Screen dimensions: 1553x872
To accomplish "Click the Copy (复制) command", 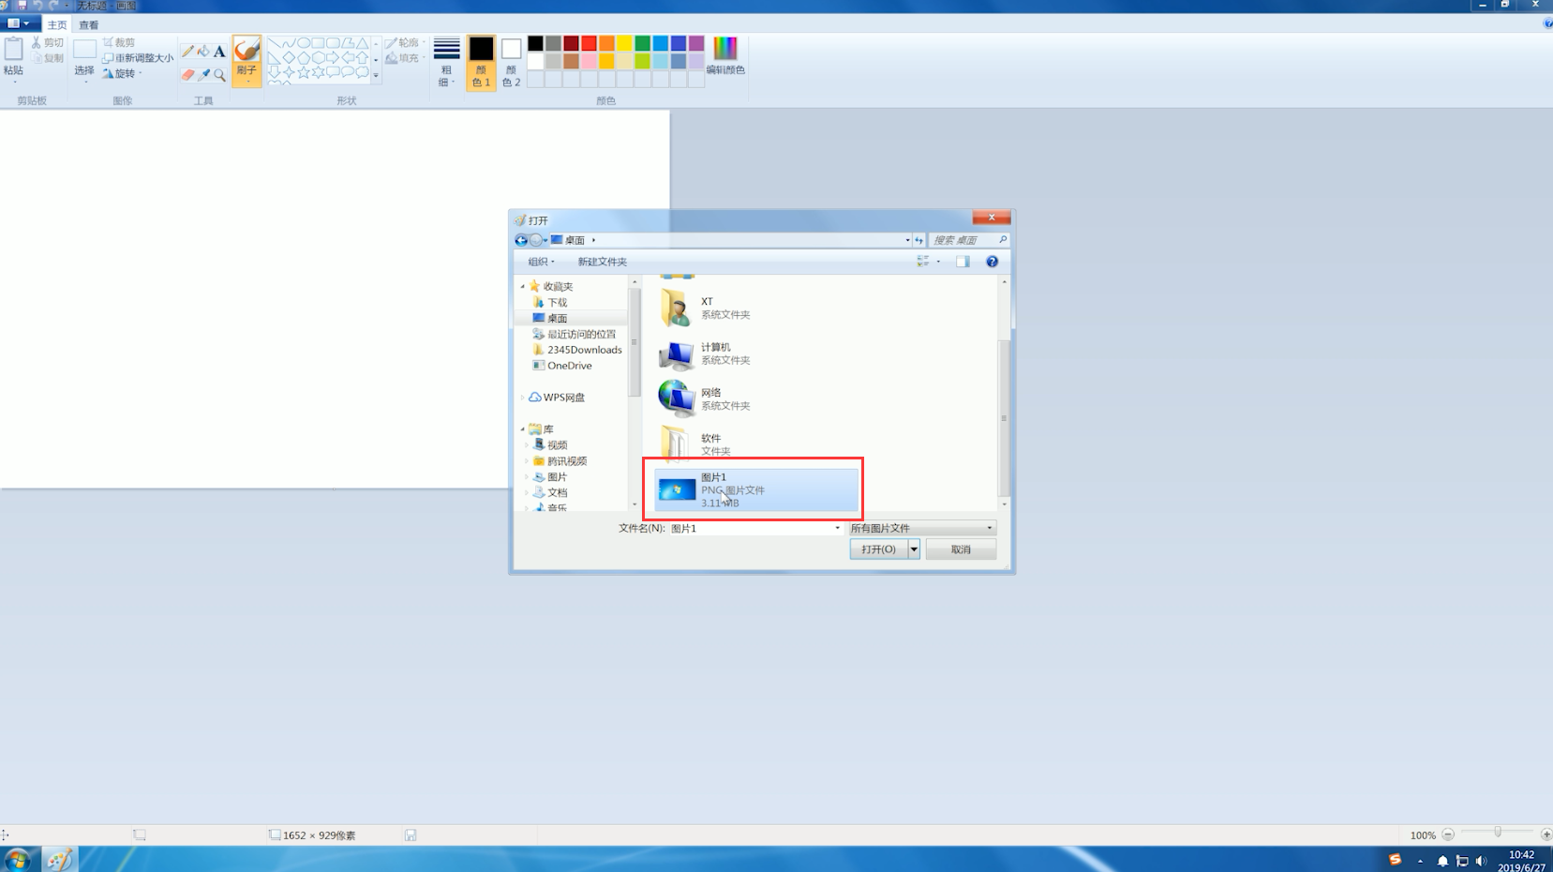I will (48, 58).
